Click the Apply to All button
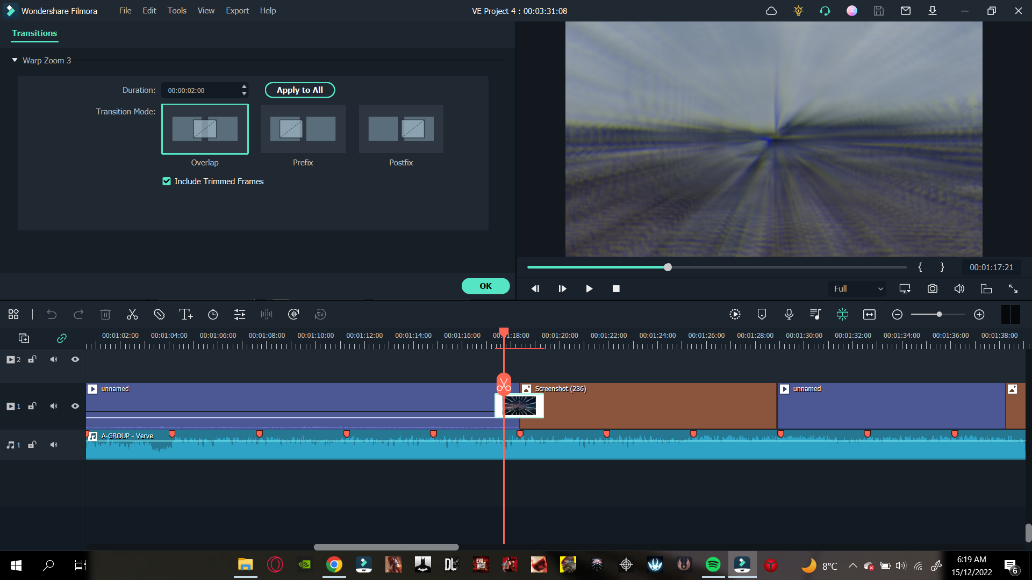1032x580 pixels. click(300, 90)
